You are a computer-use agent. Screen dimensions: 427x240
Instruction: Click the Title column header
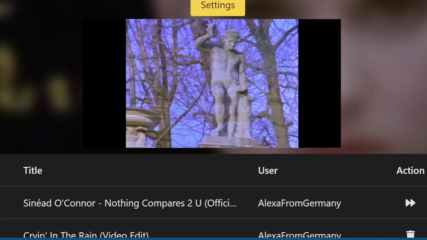point(33,170)
